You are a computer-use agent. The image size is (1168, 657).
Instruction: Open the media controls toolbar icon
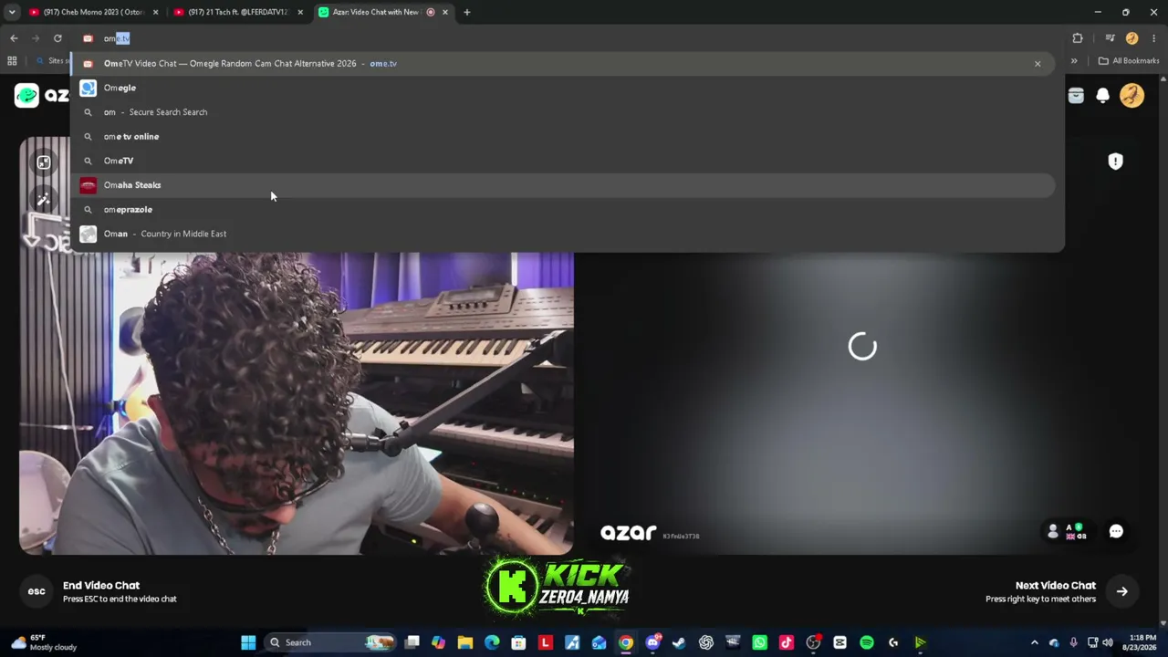coord(1110,38)
